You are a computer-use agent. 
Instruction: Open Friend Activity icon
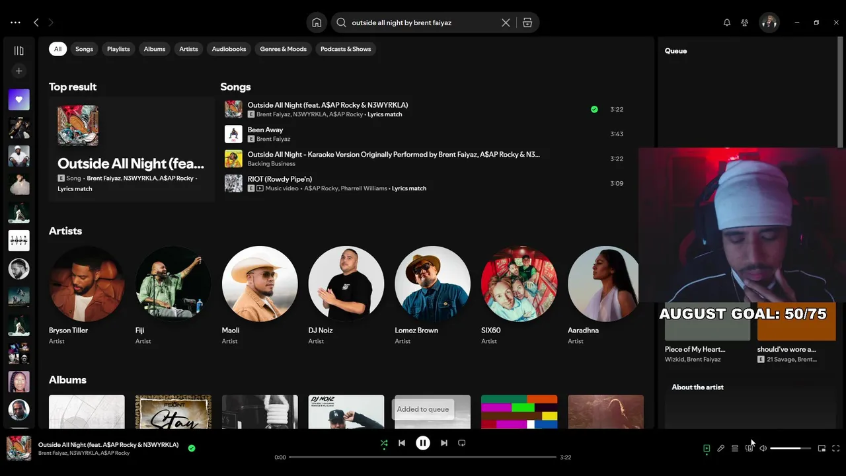click(x=745, y=22)
